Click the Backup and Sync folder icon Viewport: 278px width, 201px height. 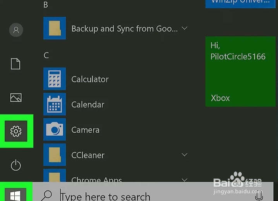(x=55, y=28)
